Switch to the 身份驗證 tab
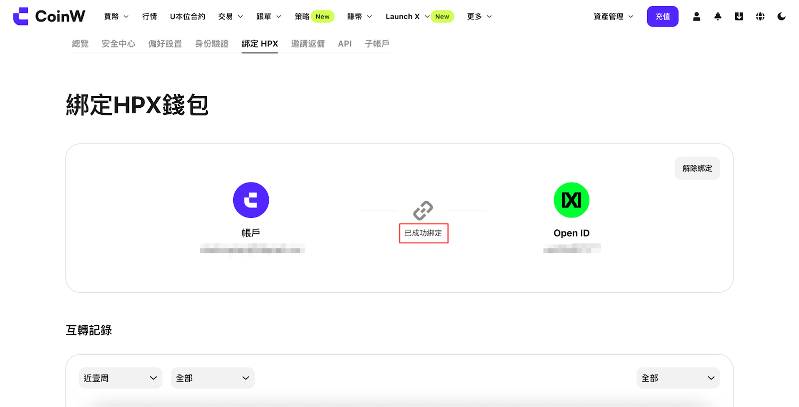Image resolution: width=799 pixels, height=407 pixels. click(x=212, y=44)
